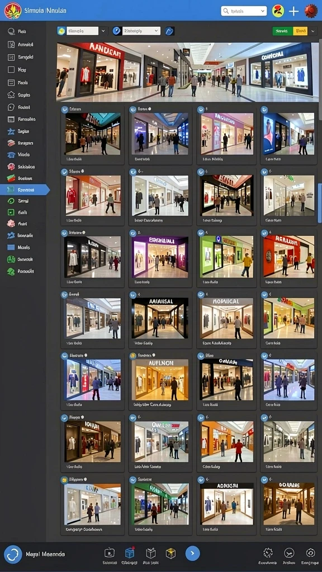Viewport: 322px width, 572px height.
Task: Click the white plus icon in the header
Action: tap(293, 11)
